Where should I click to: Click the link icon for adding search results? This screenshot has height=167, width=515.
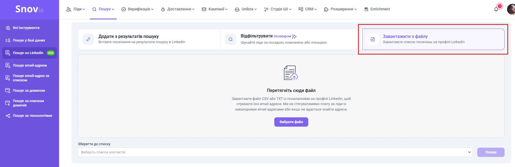88,39
